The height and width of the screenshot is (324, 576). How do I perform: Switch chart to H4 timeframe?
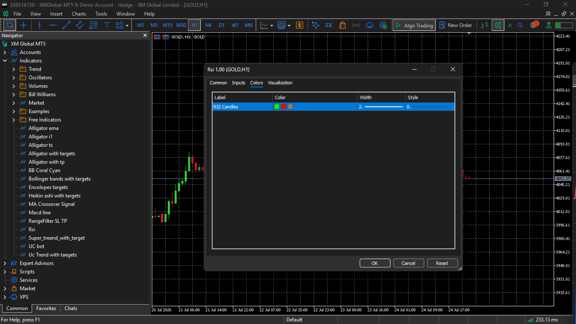(208, 25)
